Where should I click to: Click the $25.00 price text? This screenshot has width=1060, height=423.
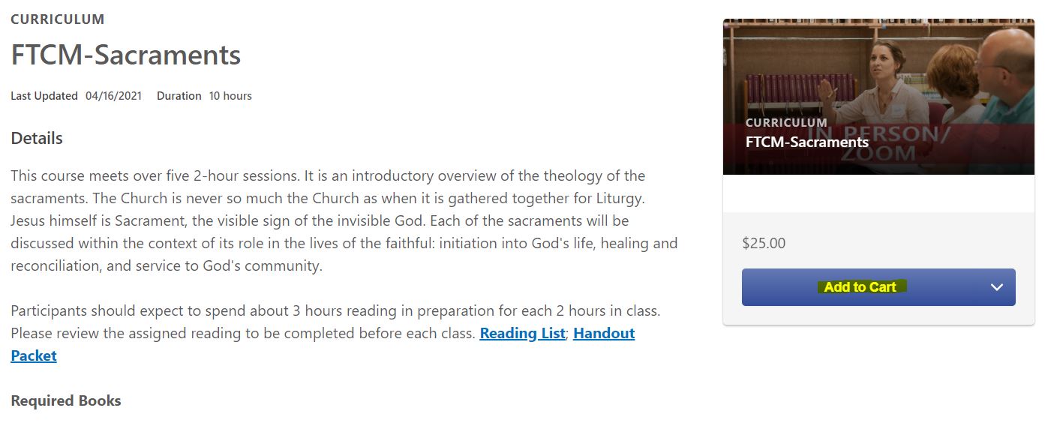(x=764, y=243)
